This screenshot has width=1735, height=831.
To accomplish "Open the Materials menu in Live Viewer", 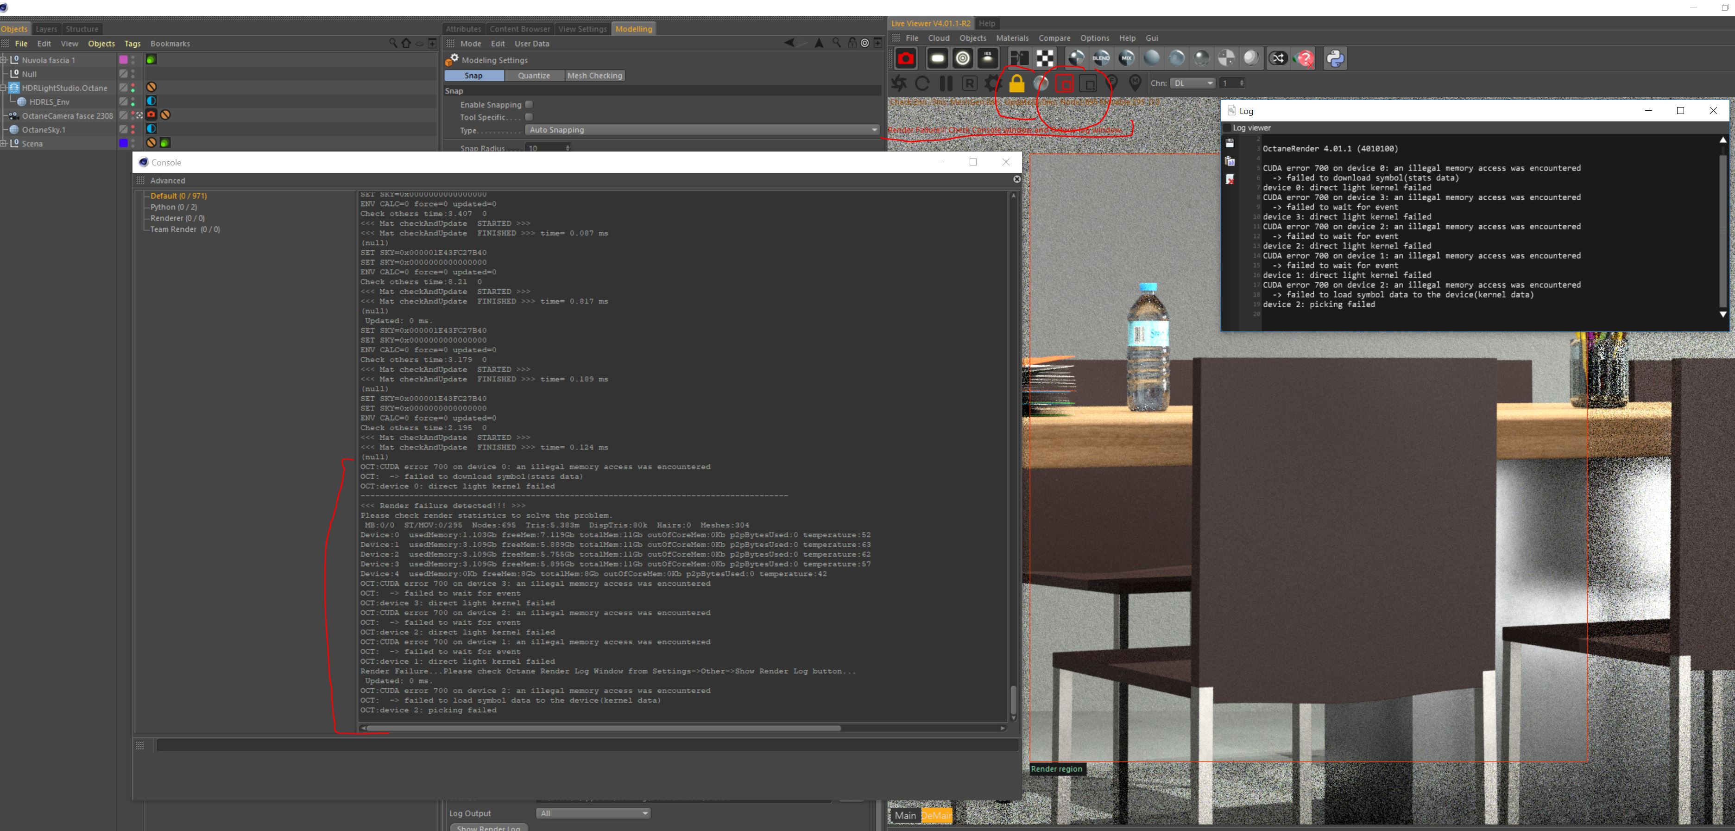I will click(x=1012, y=38).
